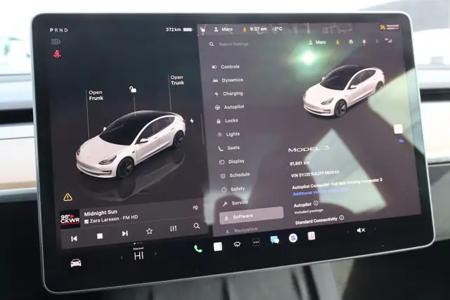The width and height of the screenshot is (450, 300).
Task: Open the purple S app
Action: pos(292,237)
